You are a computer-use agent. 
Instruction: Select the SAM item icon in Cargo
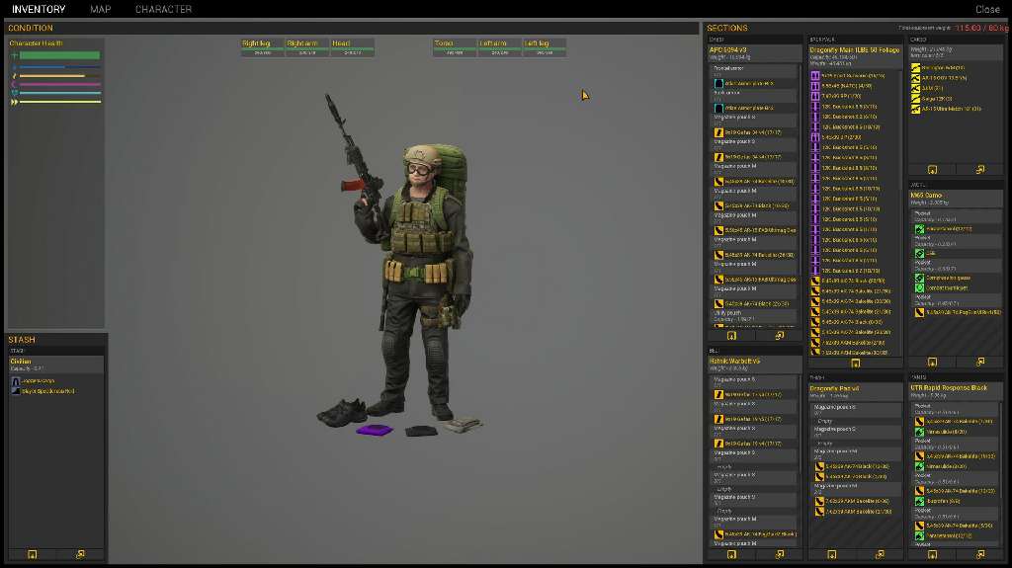coord(915,89)
